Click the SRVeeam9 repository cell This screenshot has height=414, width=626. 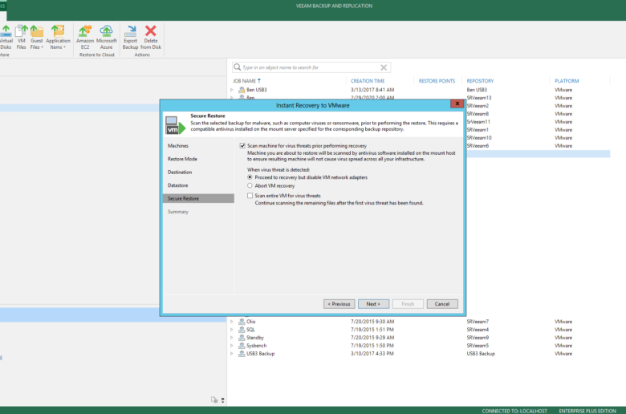point(478,337)
